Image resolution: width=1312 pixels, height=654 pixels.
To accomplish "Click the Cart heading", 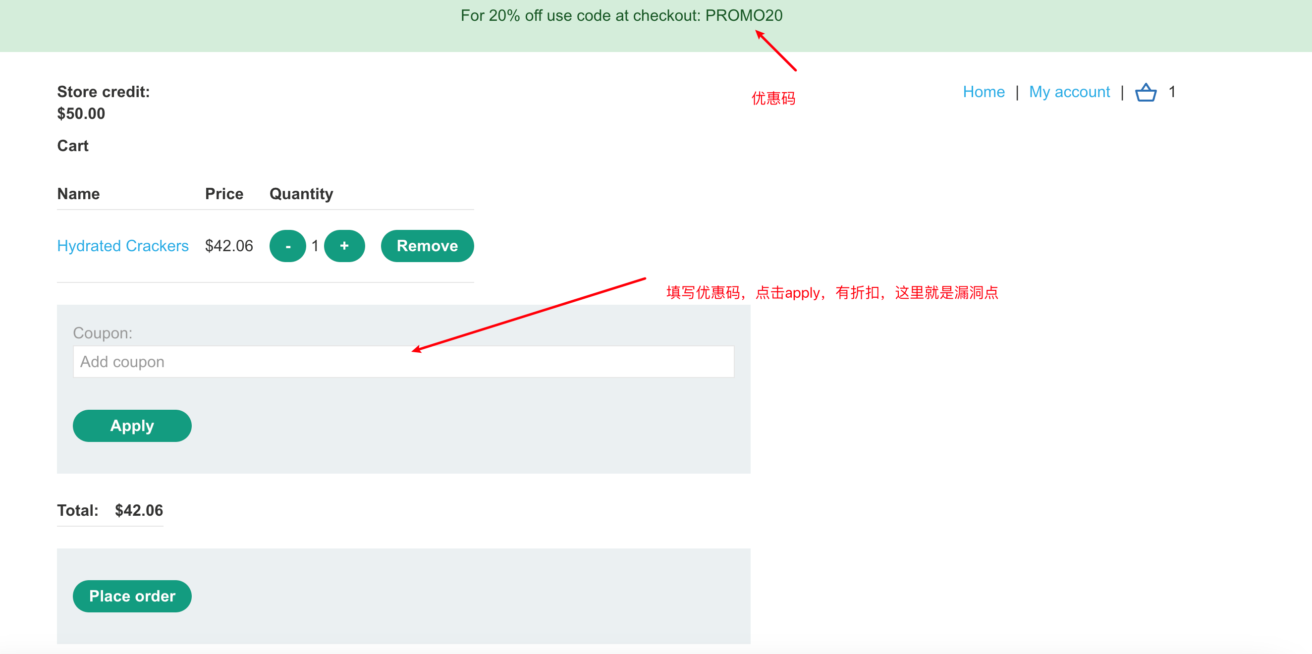I will (x=72, y=146).
